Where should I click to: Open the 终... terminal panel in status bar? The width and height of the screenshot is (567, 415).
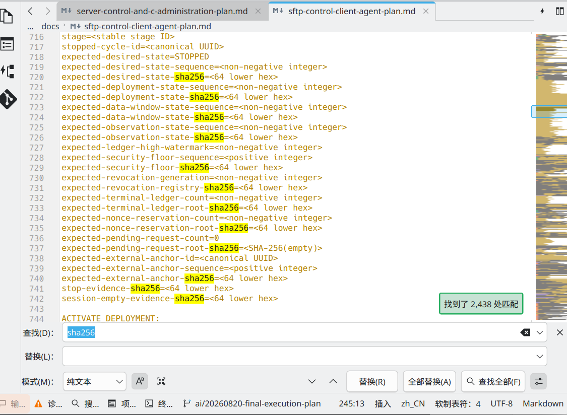coord(159,403)
